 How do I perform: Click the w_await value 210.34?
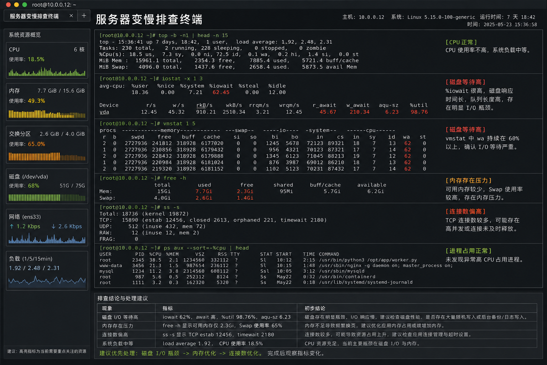359,112
